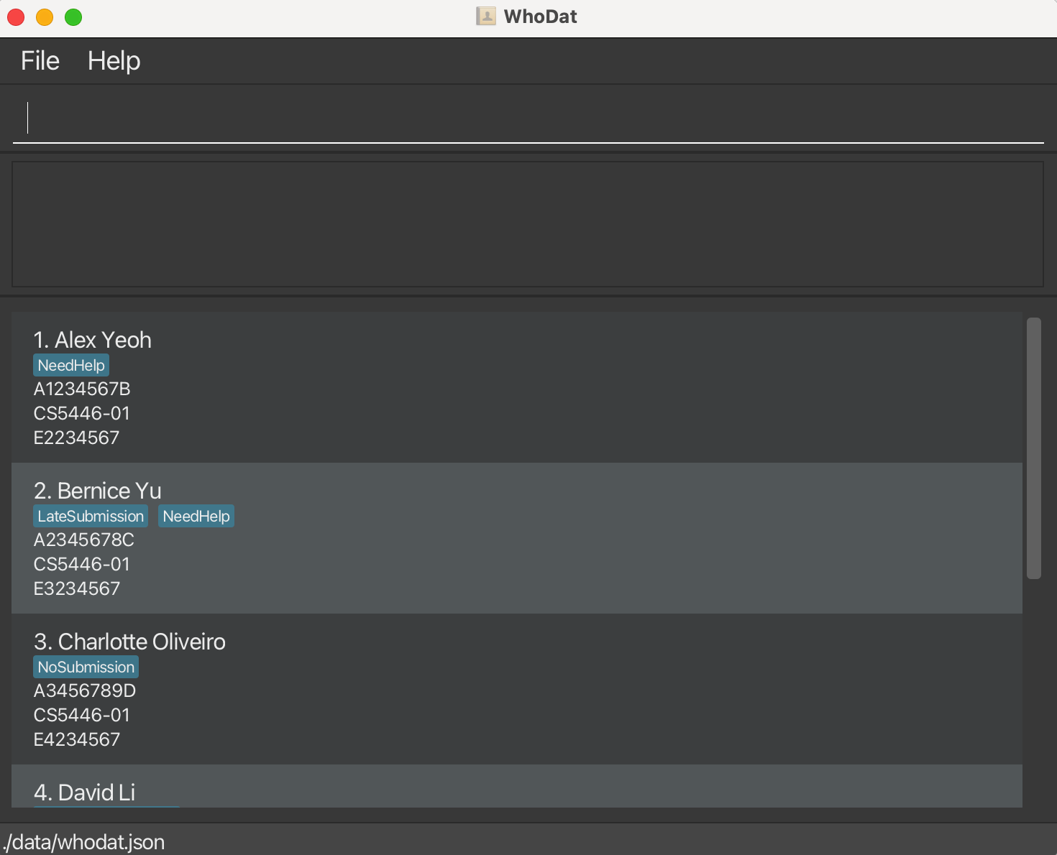This screenshot has height=855, width=1057.
Task: Click student ID A3456789D
Action: tap(85, 691)
